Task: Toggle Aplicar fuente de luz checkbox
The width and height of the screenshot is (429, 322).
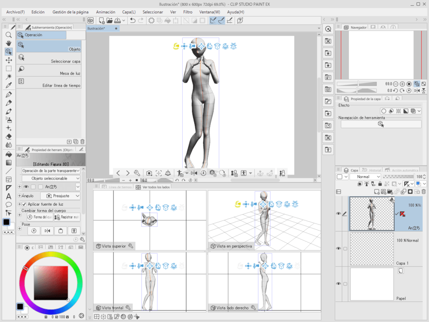Action: click(x=24, y=204)
